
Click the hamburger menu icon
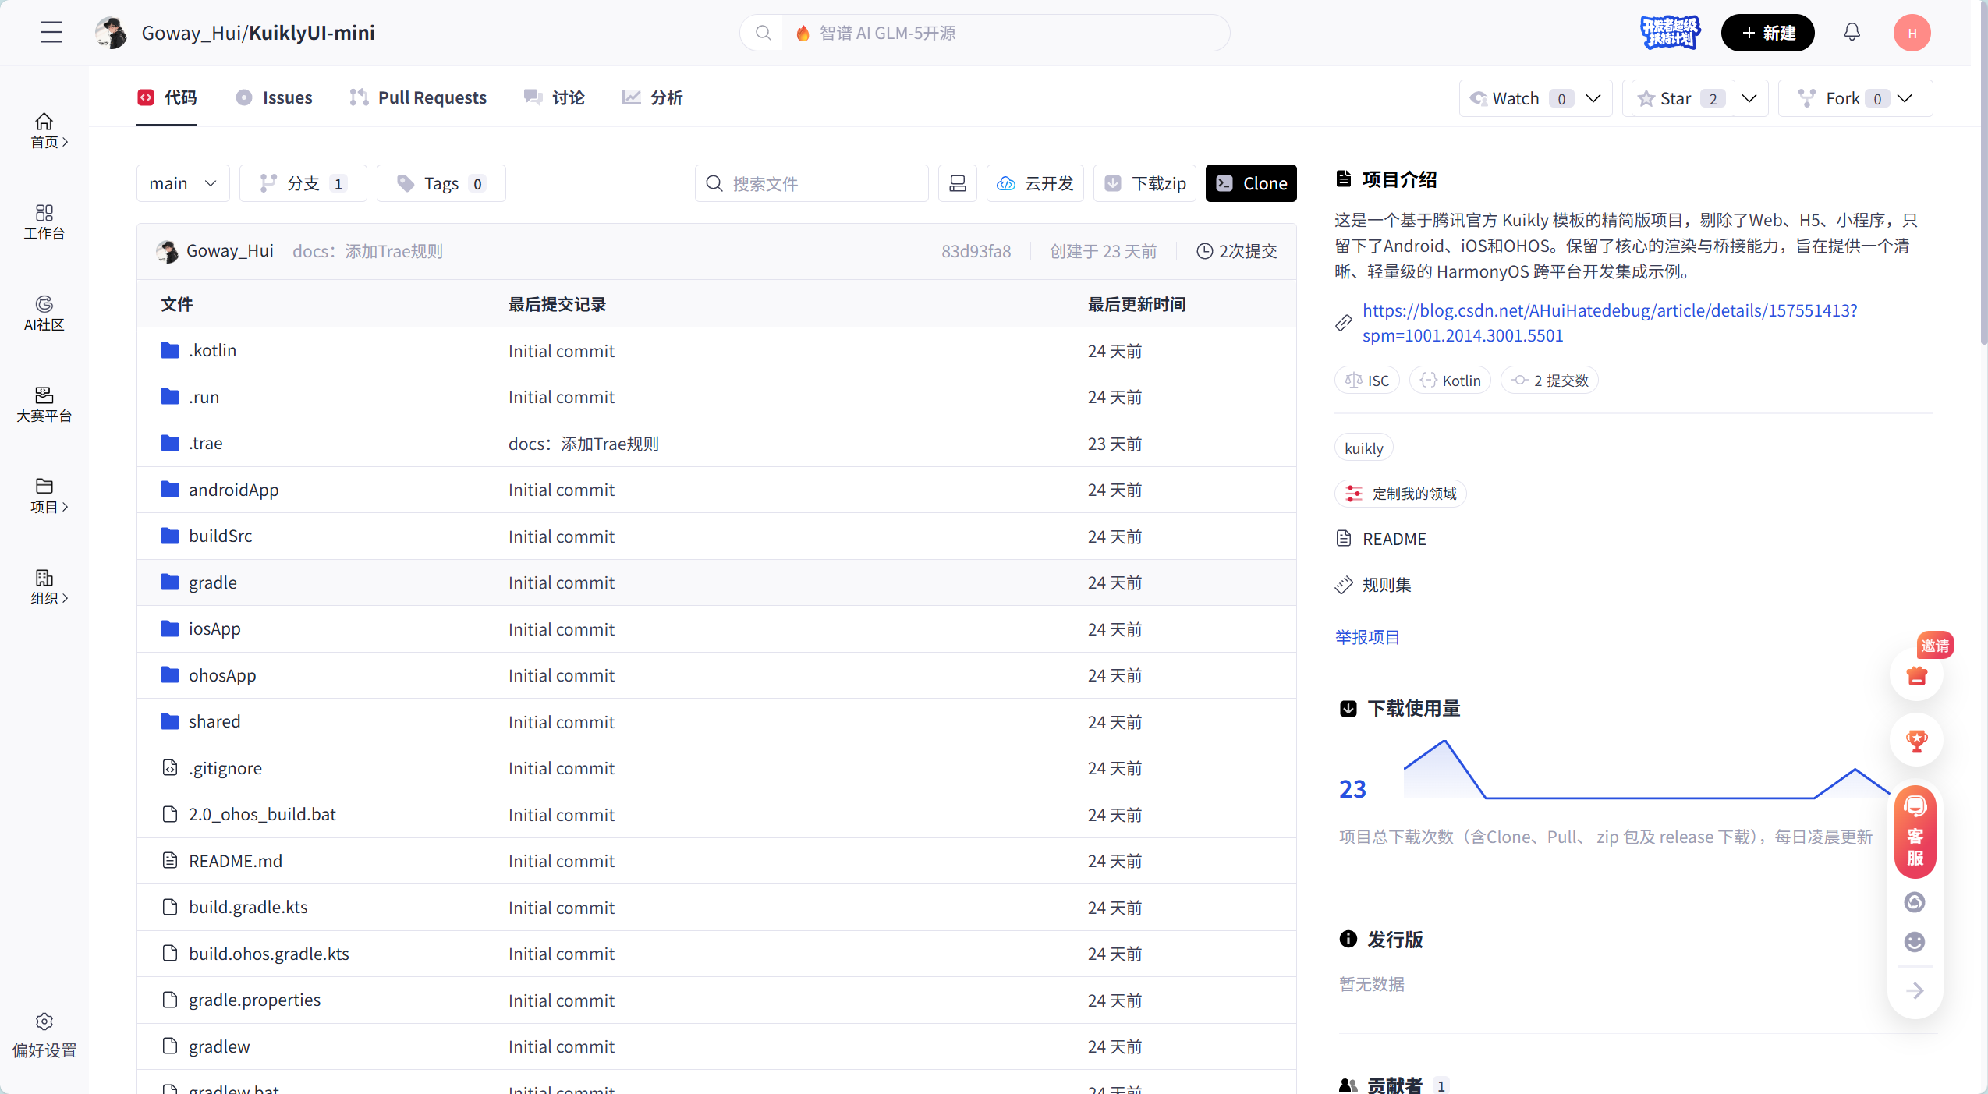(51, 32)
